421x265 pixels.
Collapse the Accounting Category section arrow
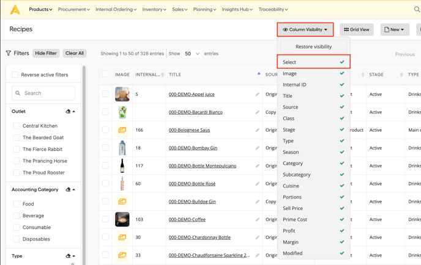pyautogui.click(x=74, y=189)
